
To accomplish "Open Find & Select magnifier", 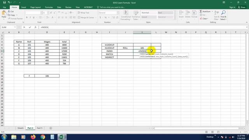I will 223,16.
